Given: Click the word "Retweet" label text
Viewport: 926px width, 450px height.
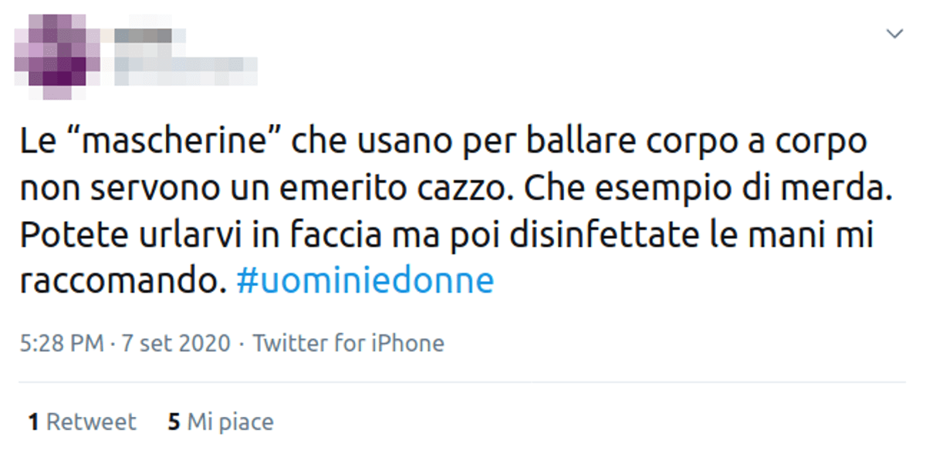Looking at the screenshot, I should point(91,422).
